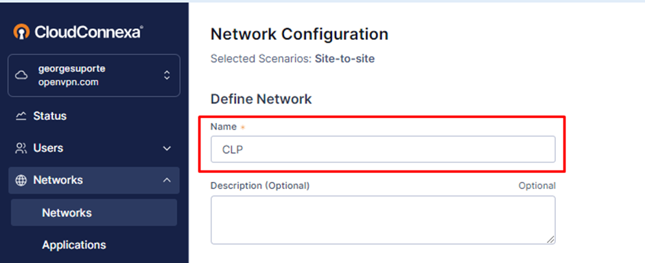Click the resize grip of the Description box
The image size is (645, 263).
[x=550, y=239]
